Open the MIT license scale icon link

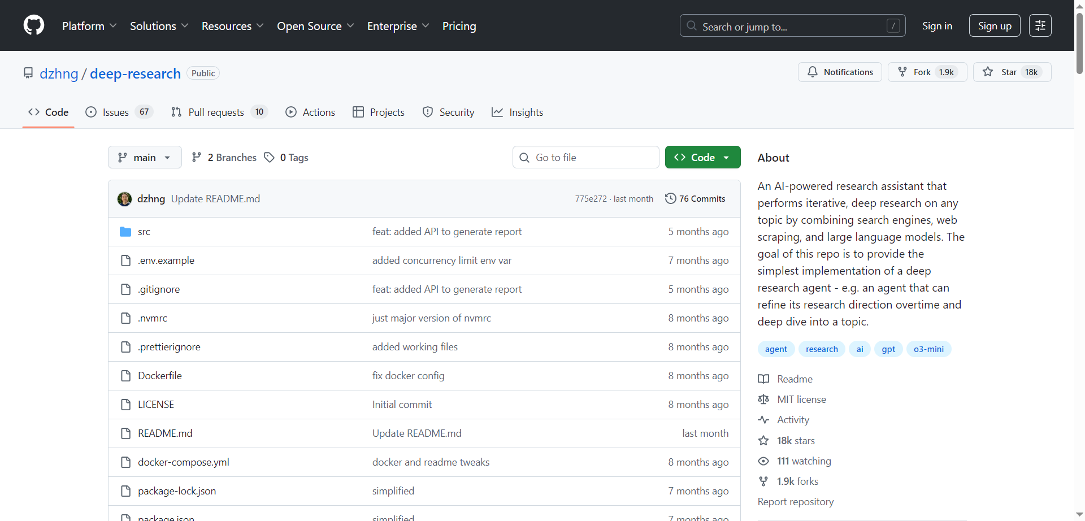coord(763,400)
